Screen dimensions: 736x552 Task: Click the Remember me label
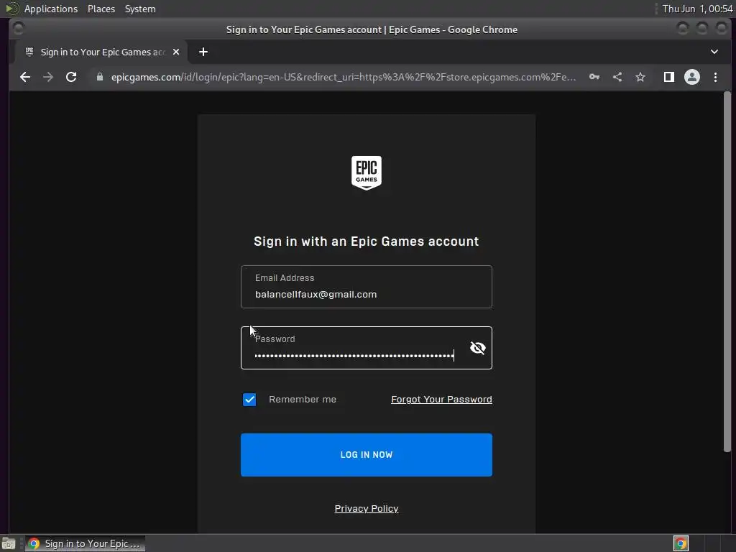pos(303,400)
